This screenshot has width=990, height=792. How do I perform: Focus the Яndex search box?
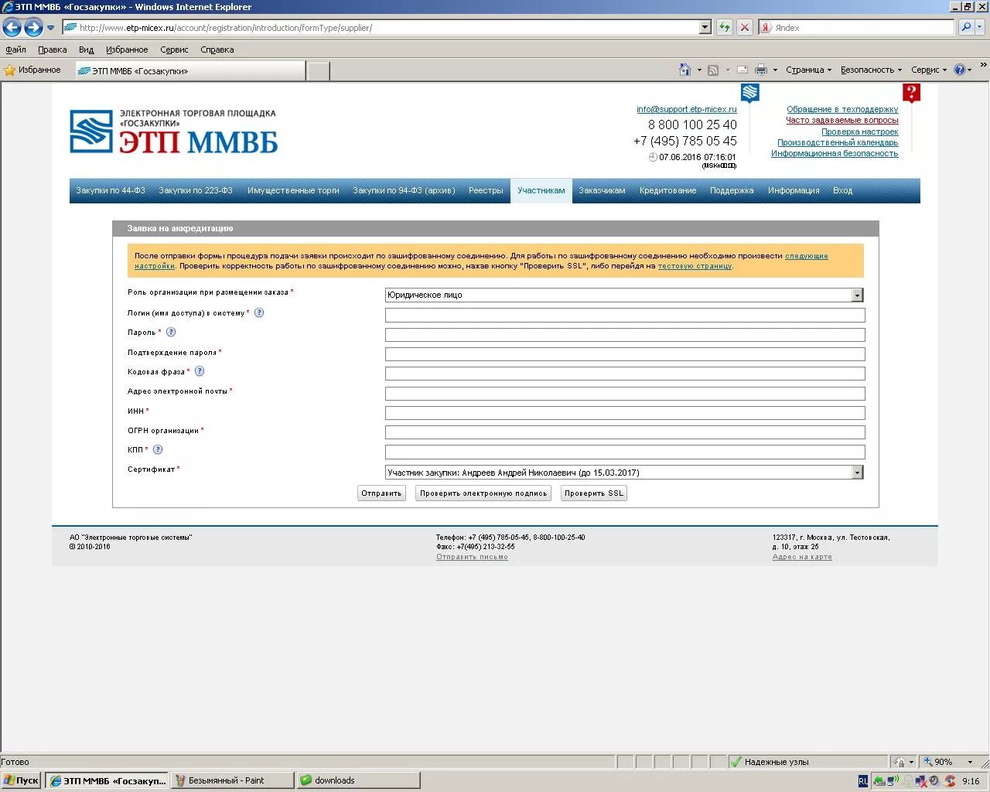(857, 27)
